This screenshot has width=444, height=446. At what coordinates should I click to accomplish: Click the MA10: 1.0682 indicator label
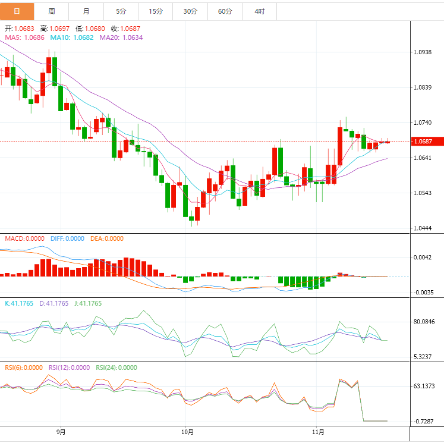pyautogui.click(x=71, y=37)
